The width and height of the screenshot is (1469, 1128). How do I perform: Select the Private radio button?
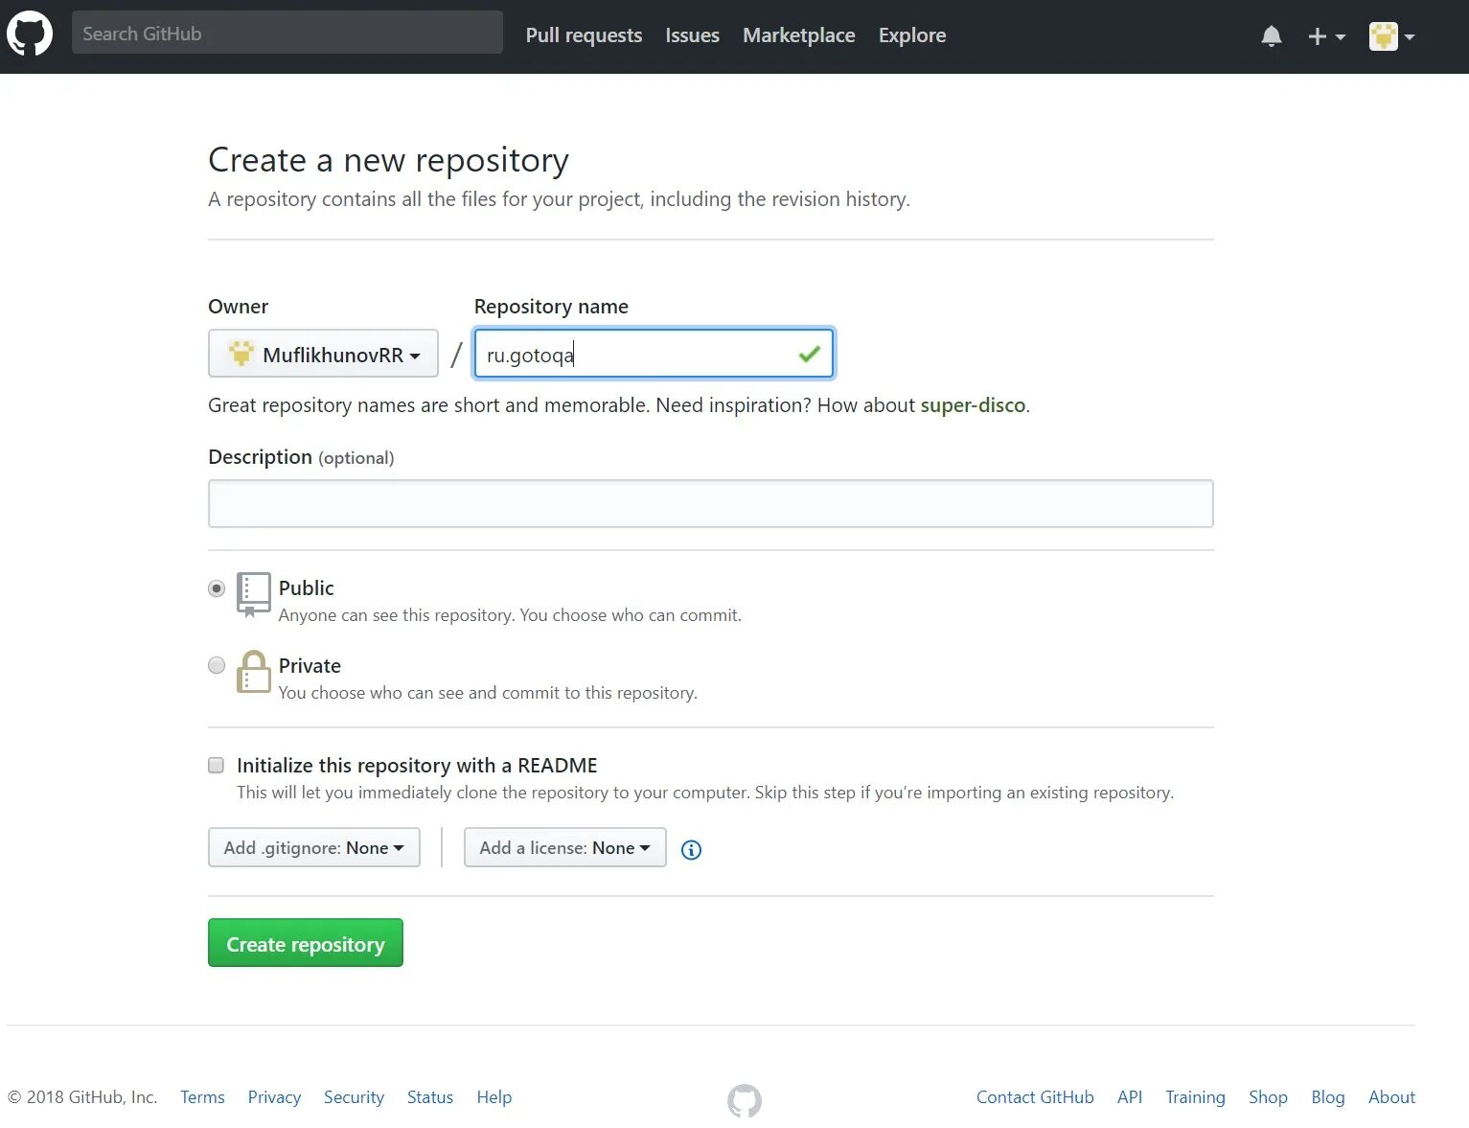[x=217, y=665]
